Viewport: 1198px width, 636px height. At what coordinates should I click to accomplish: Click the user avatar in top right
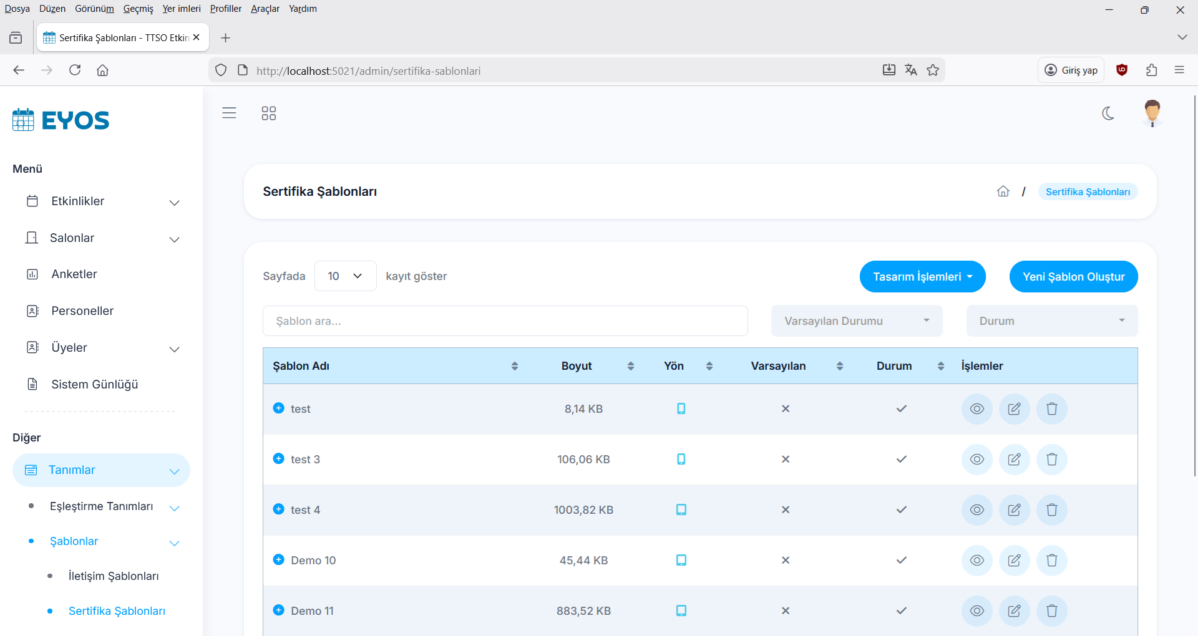click(1152, 113)
